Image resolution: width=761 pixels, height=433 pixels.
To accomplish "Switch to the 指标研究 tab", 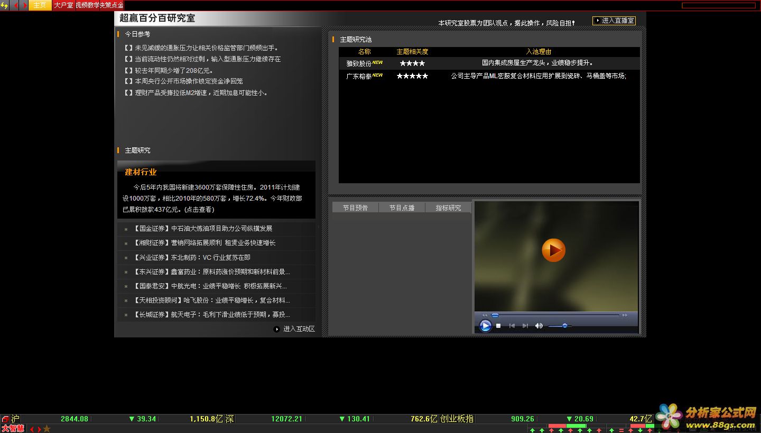I will [448, 208].
